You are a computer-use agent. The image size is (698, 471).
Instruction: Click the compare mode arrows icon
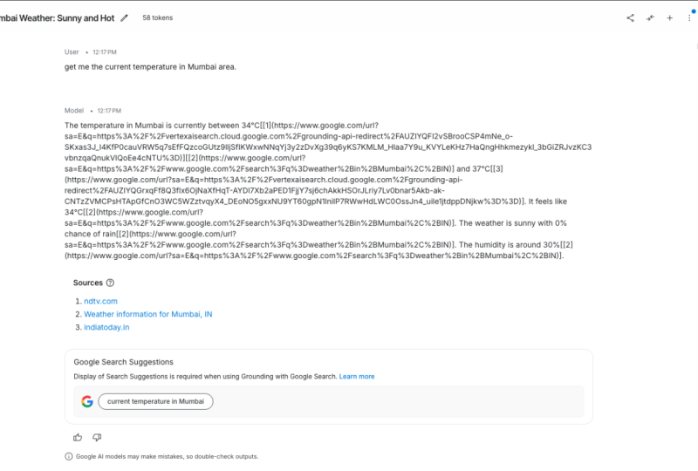(x=650, y=17)
